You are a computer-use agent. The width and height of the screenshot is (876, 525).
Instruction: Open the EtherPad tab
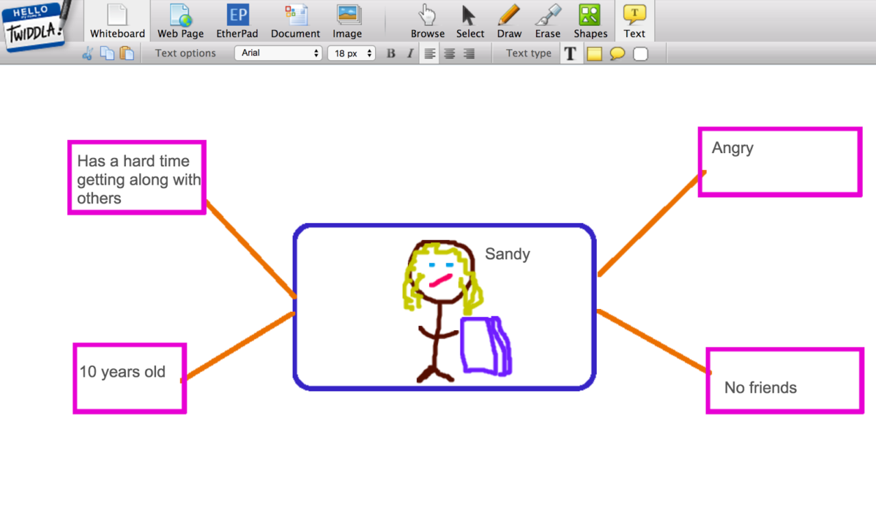point(237,21)
